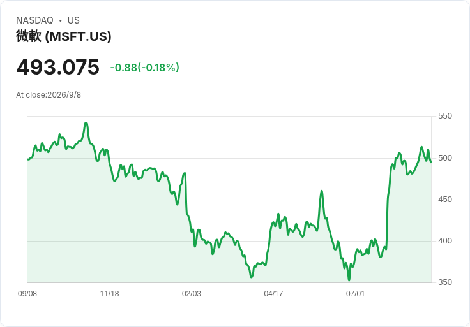Click the 微軟 (MSFT.US) stock title
This screenshot has width=470, height=327.
64,36
